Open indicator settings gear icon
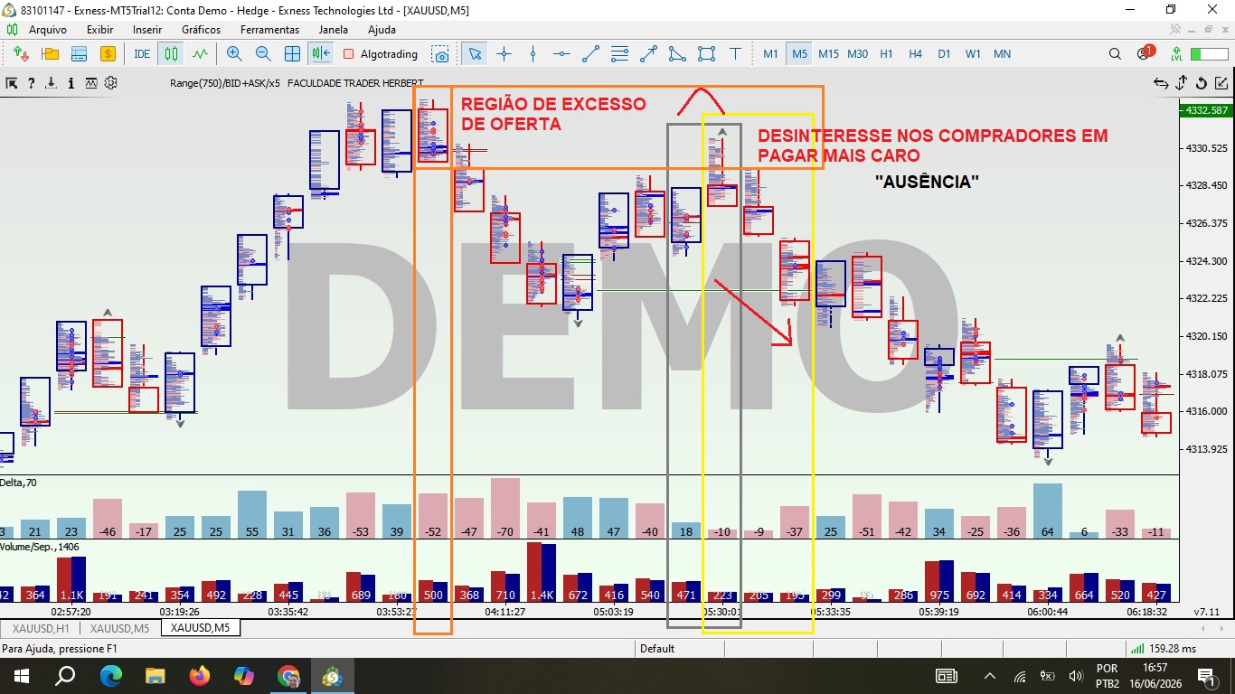Image resolution: width=1235 pixels, height=694 pixels. coord(111,83)
